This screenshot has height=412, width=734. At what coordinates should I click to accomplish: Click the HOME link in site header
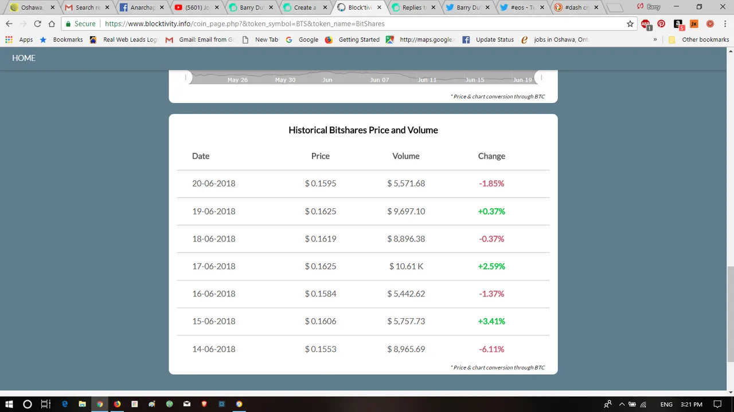24,58
